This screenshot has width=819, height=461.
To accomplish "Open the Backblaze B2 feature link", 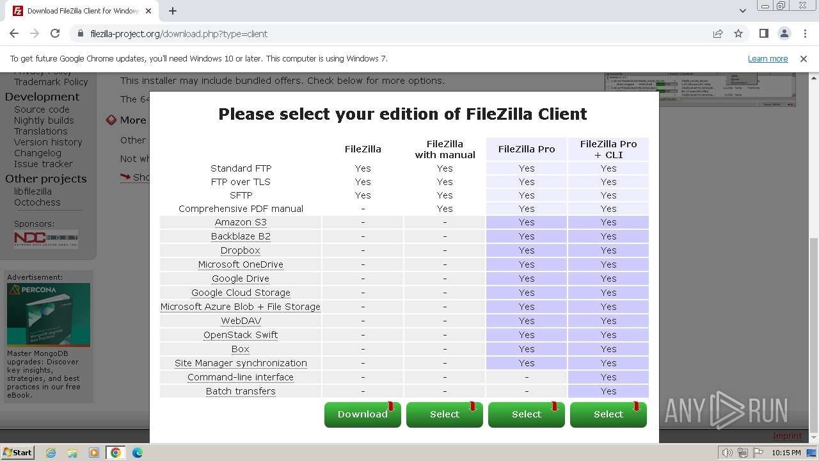I will point(241,236).
